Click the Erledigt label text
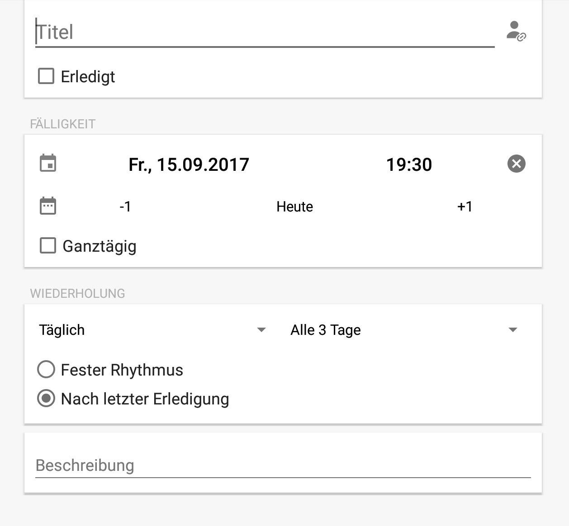This screenshot has height=526, width=569. point(88,77)
